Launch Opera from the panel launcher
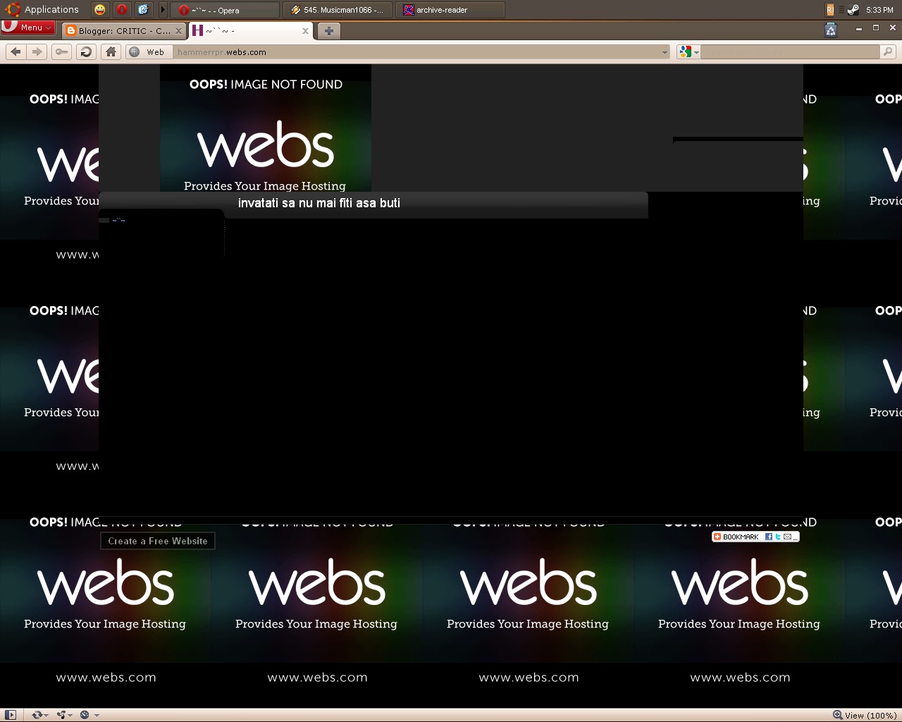The height and width of the screenshot is (722, 902). pos(122,10)
